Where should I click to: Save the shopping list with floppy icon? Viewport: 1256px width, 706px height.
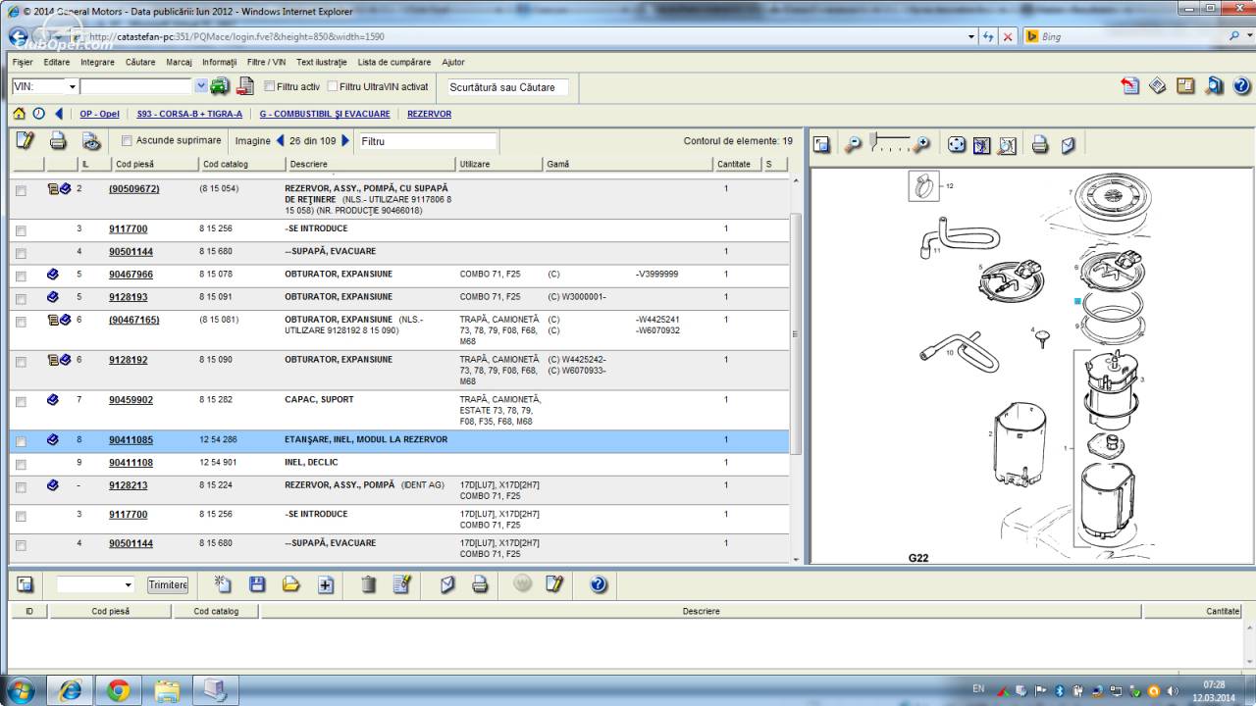257,585
